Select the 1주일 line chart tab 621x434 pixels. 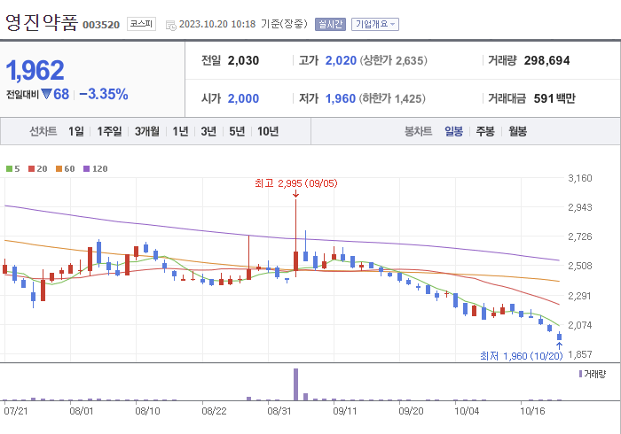[109, 131]
